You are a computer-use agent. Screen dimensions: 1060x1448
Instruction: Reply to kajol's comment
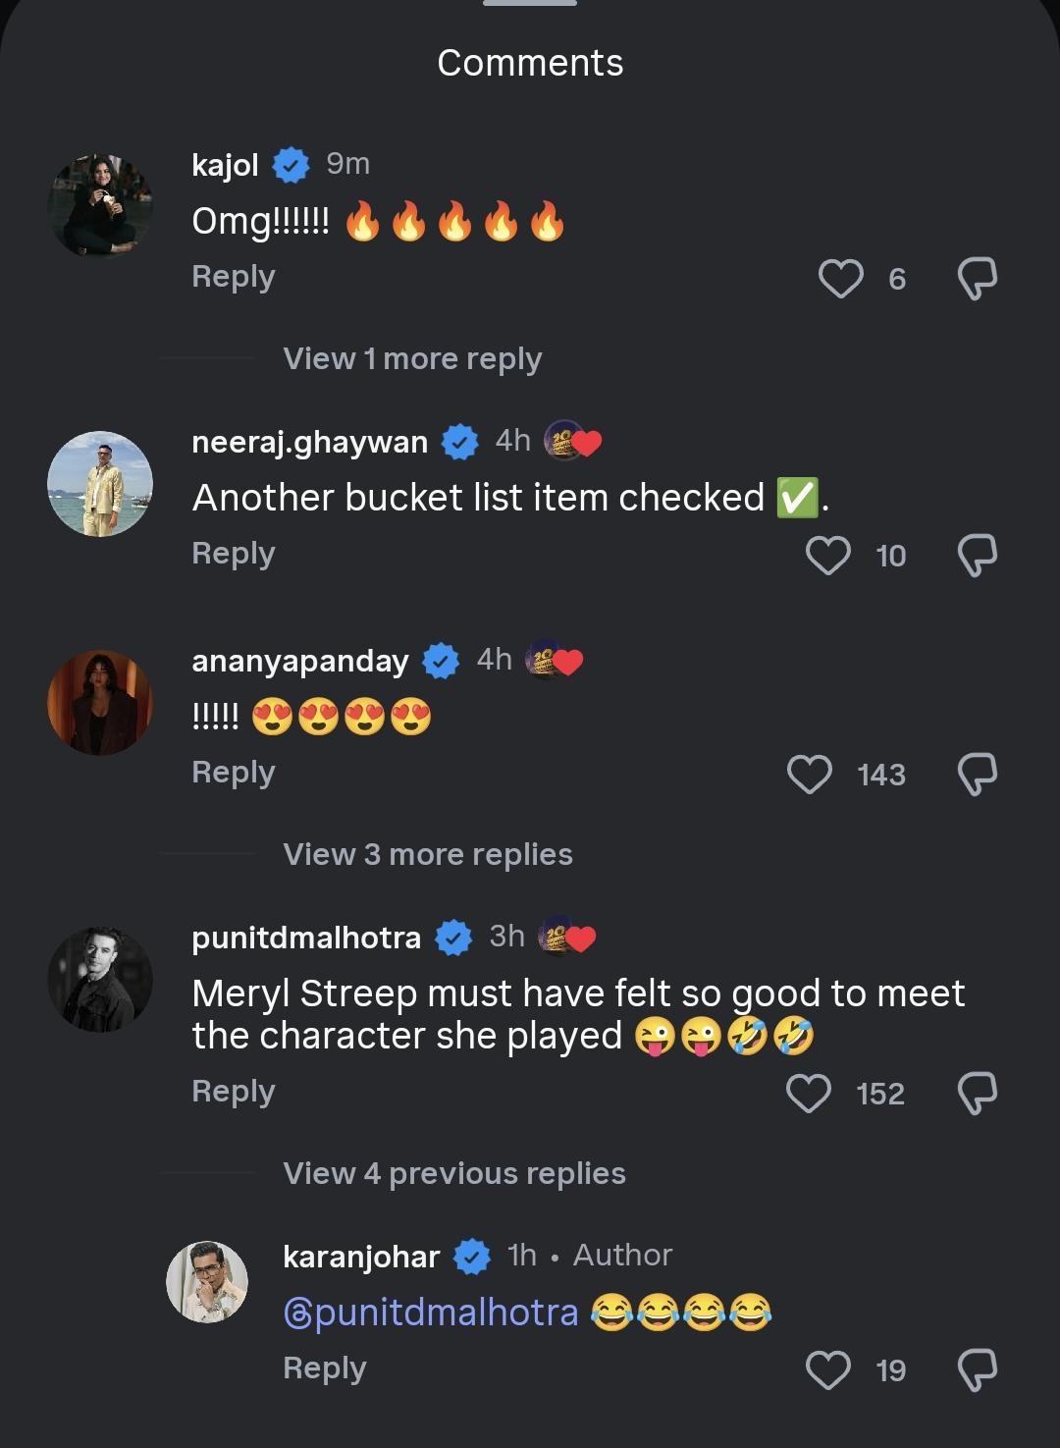click(234, 277)
